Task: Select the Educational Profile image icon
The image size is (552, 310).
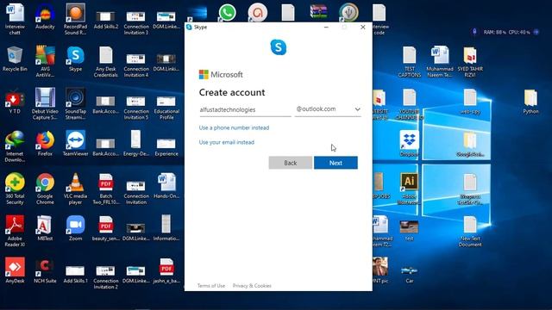Action: pos(166,107)
